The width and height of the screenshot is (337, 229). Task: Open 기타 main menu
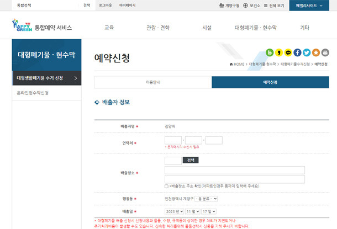[304, 28]
